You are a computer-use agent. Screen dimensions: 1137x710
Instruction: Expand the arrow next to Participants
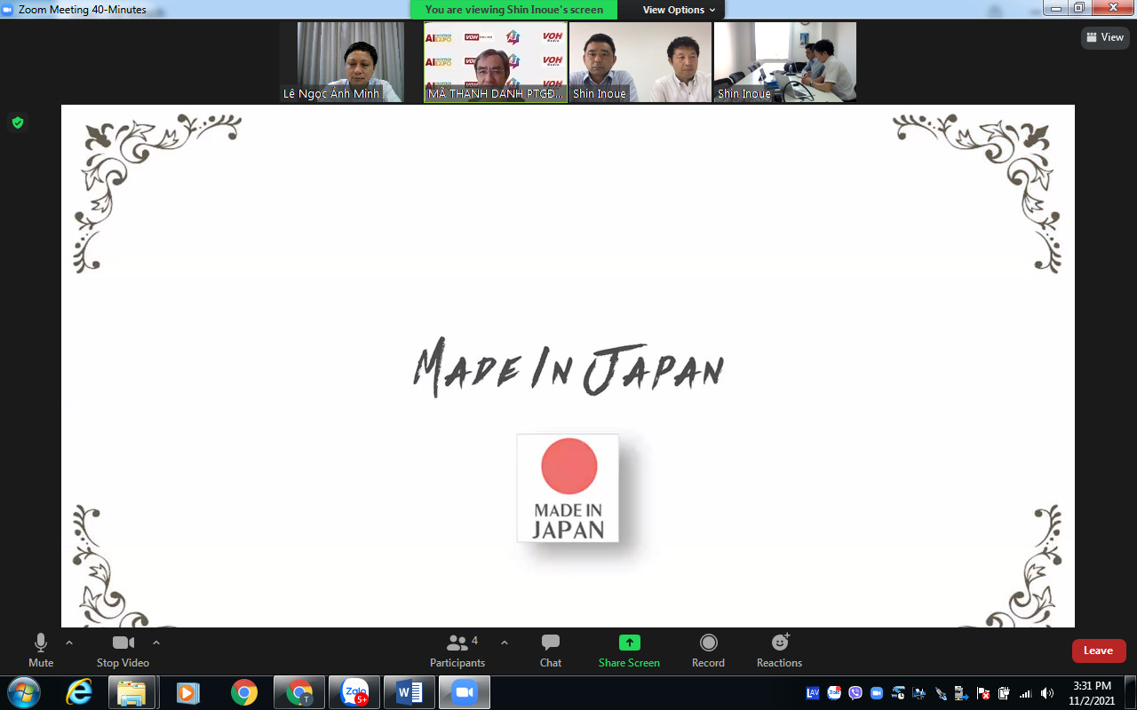coord(505,643)
